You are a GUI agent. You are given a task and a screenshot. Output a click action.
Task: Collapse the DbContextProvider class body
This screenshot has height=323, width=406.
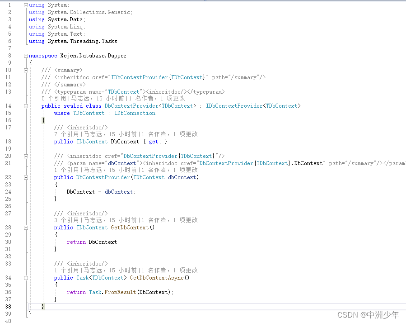click(26, 105)
